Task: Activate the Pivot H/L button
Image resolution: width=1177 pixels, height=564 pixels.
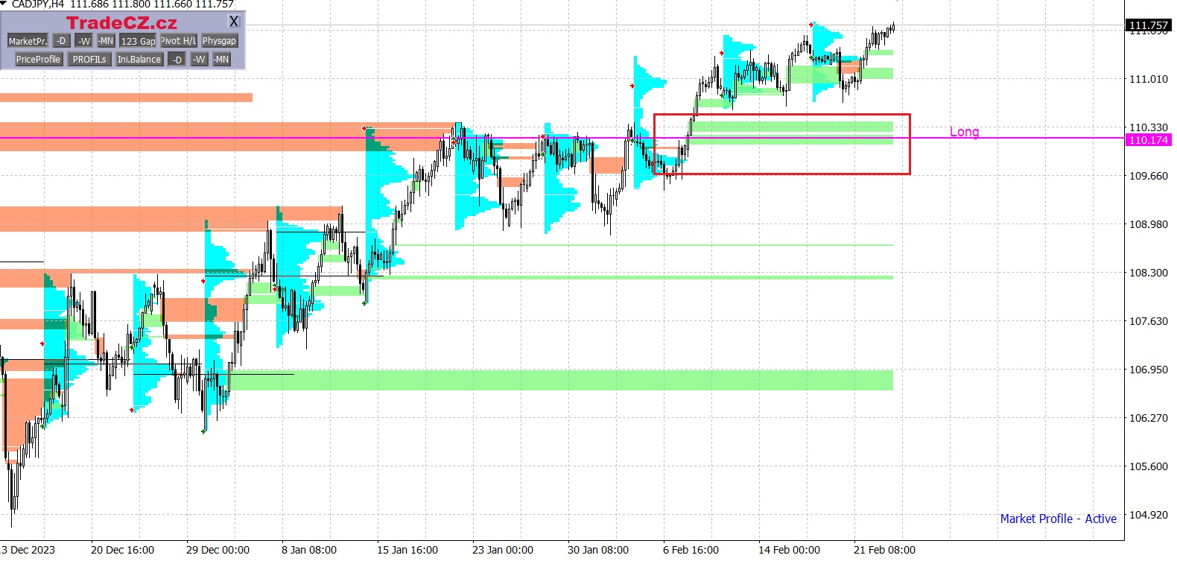Action: pos(179,41)
